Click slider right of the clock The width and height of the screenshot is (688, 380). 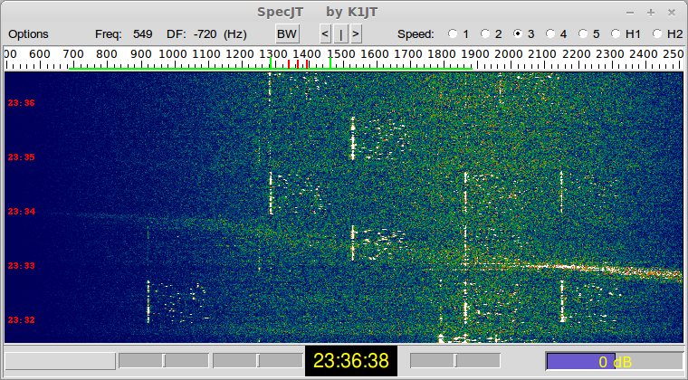(455, 361)
